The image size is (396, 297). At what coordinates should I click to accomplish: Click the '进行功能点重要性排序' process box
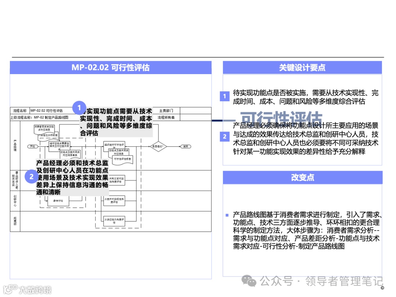tap(59, 146)
